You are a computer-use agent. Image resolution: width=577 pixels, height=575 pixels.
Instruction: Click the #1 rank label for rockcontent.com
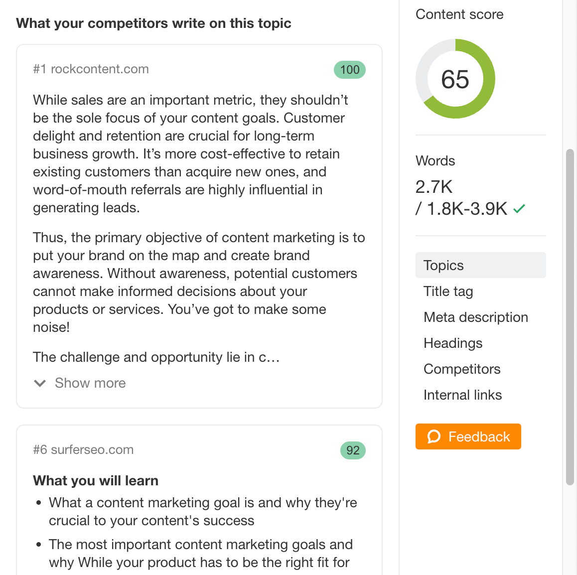coord(40,69)
